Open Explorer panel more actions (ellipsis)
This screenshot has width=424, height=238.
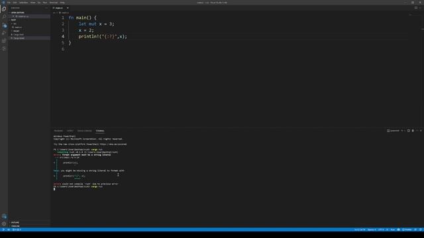46,8
